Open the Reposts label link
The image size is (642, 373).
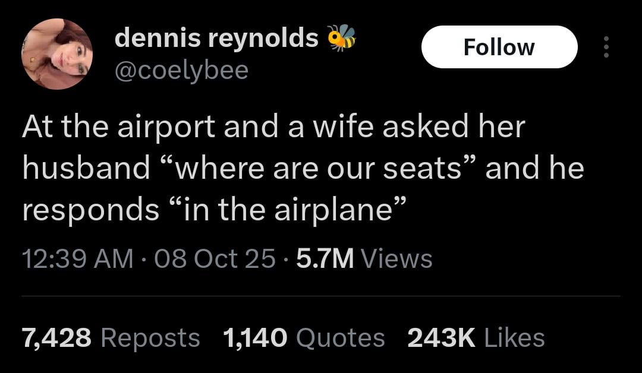tap(150, 338)
